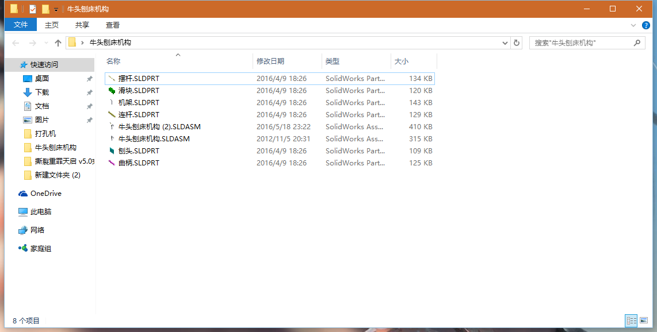Click pin icon beside 桌面
The image size is (657, 332).
tap(89, 79)
